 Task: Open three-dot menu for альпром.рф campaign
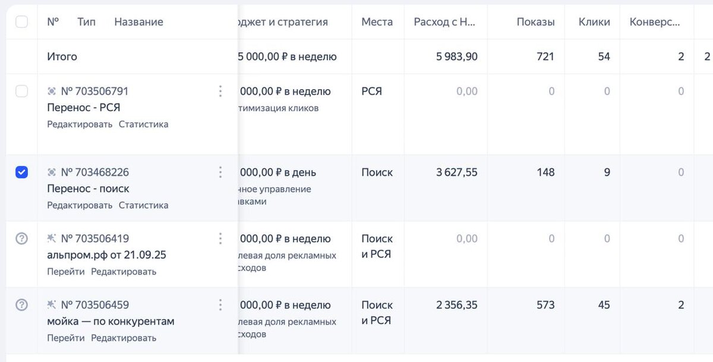220,238
